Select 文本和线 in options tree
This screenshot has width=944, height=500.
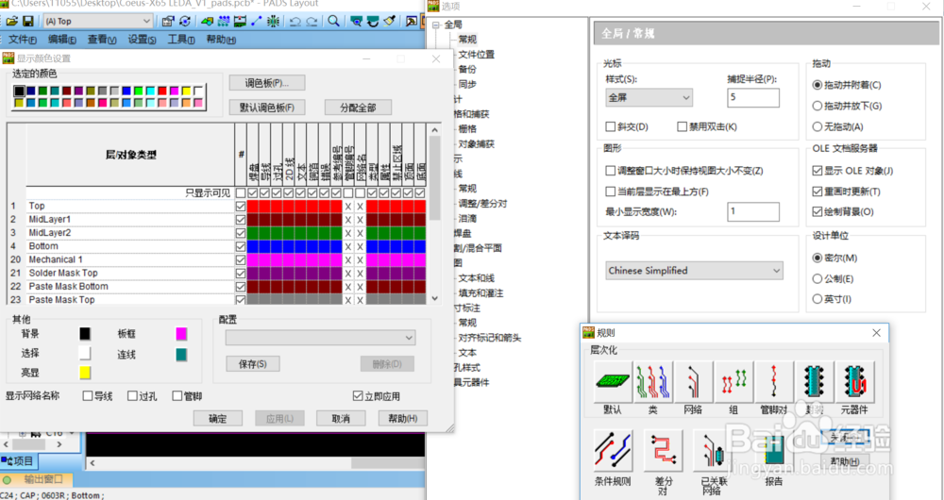476,278
